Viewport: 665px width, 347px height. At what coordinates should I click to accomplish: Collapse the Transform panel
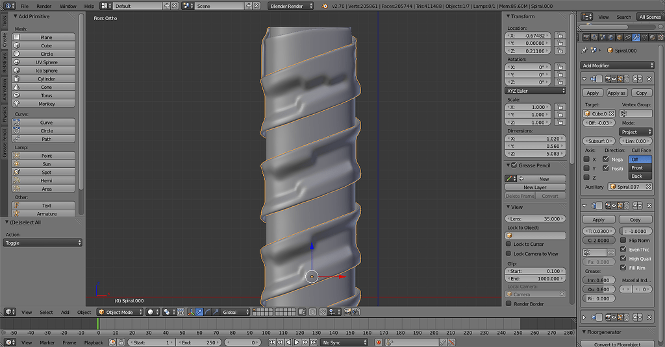point(508,16)
